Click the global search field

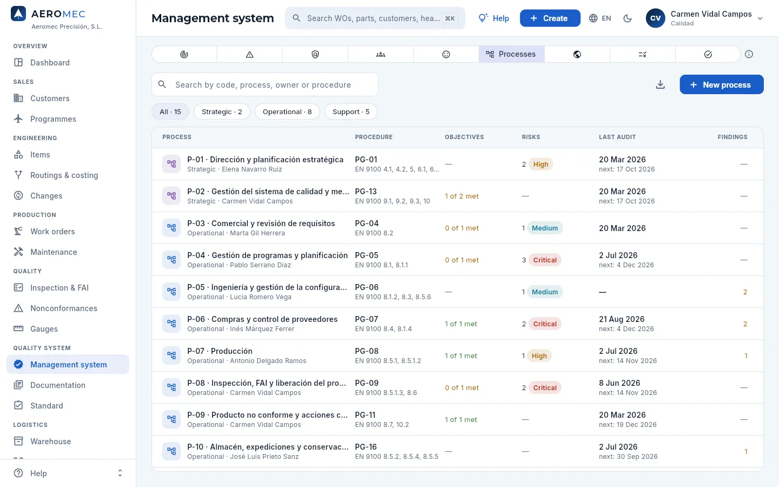pos(375,18)
